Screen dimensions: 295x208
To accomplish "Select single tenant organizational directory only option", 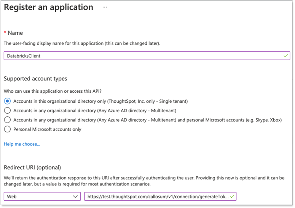I will click(x=7, y=101).
